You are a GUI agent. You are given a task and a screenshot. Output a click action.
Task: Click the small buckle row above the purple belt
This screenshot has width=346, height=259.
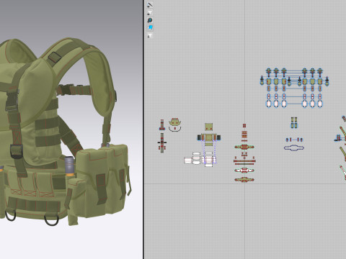pyautogui.click(x=294, y=140)
